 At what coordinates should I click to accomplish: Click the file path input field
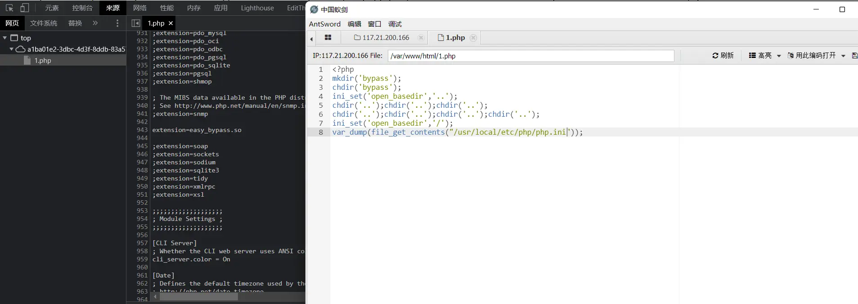(530, 56)
